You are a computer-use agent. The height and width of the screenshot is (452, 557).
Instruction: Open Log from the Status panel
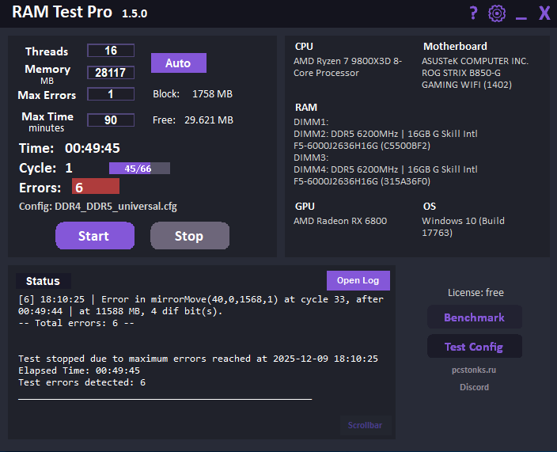(358, 280)
